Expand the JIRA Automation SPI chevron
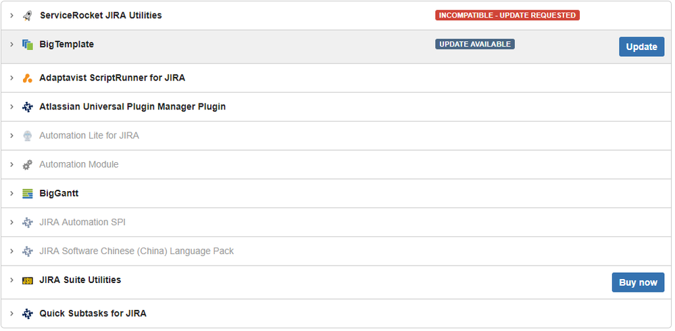Screen dimensions: 675x331 click(12, 222)
